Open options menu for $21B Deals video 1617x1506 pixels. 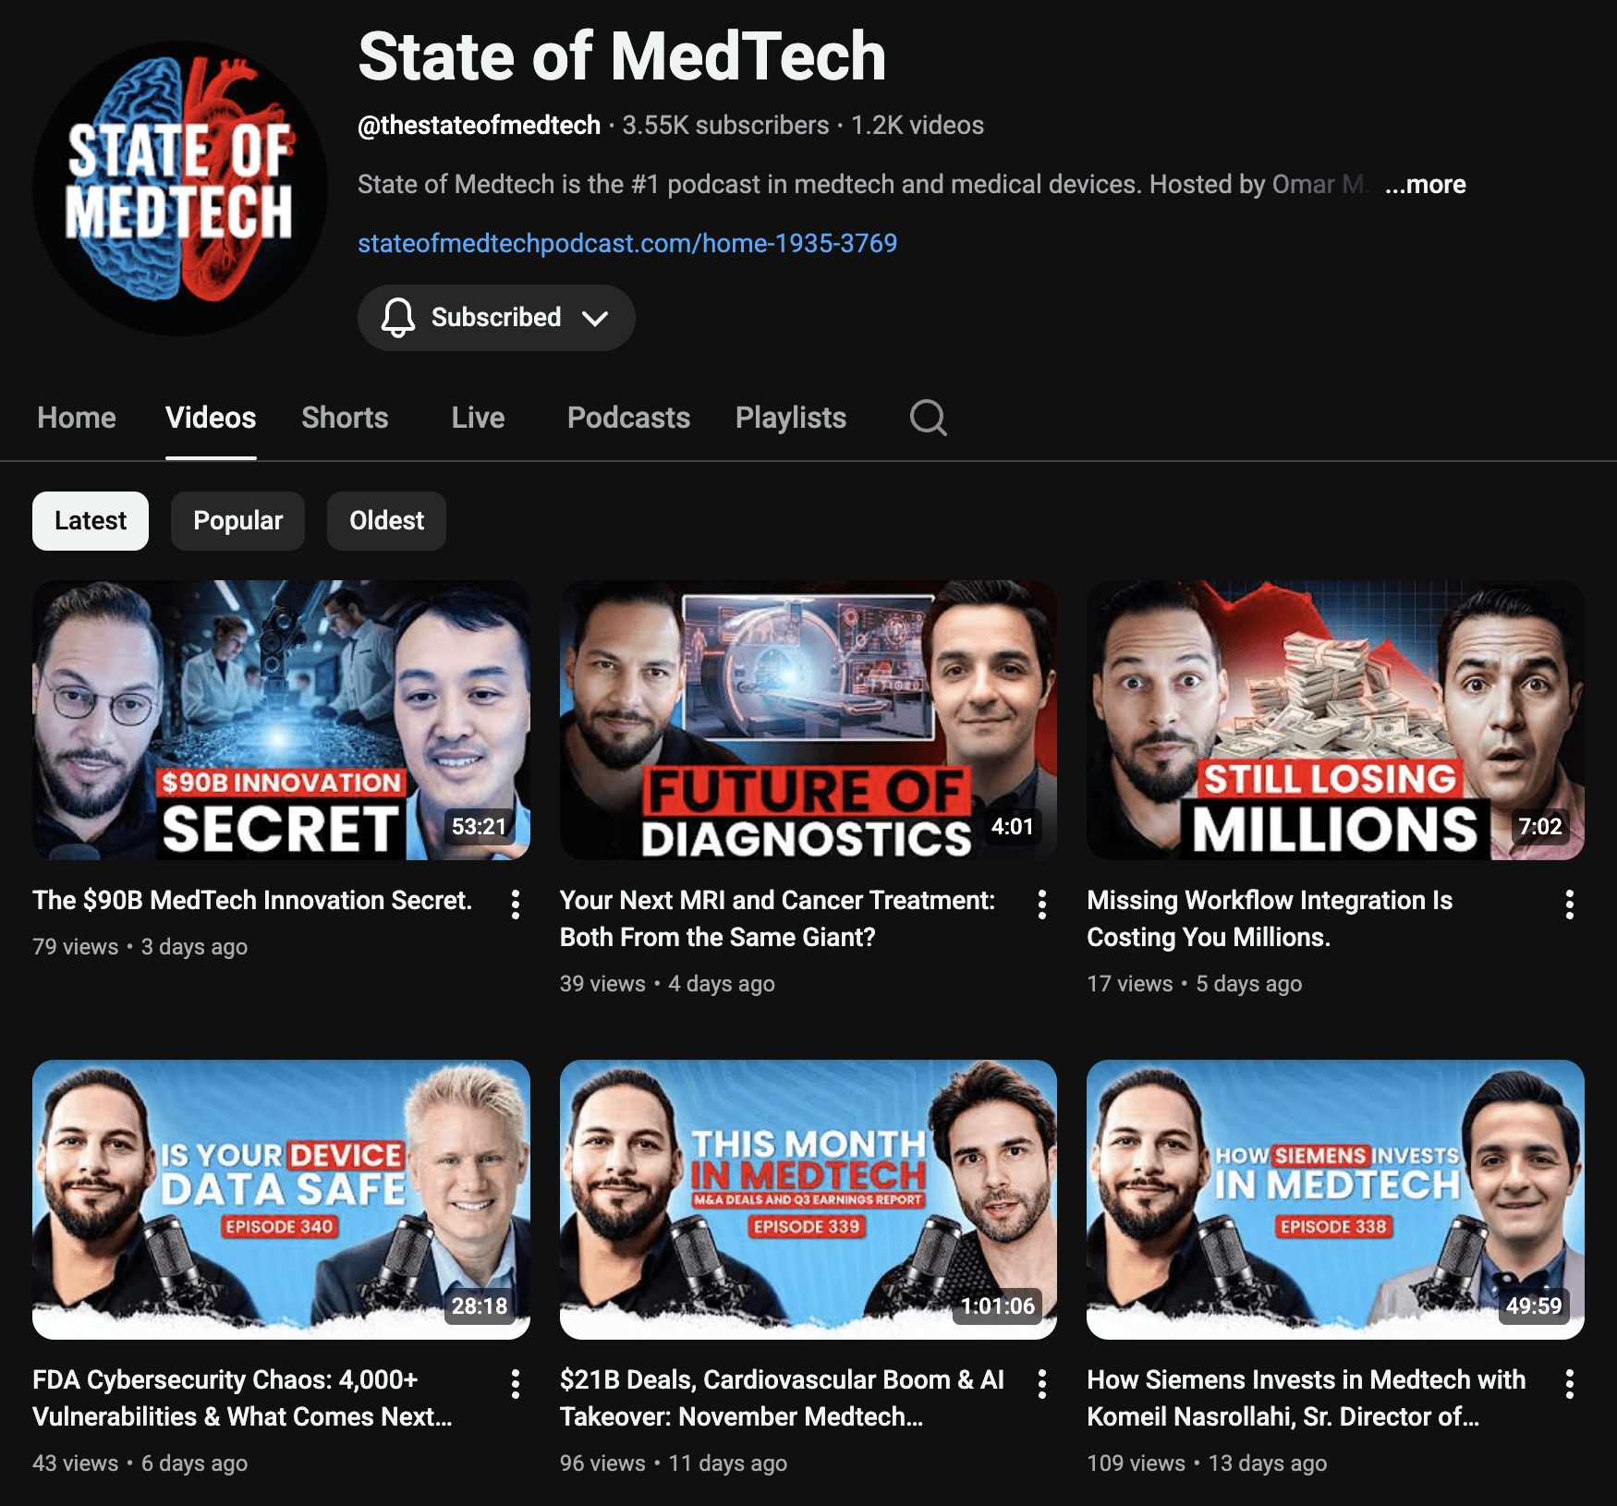click(1042, 1384)
